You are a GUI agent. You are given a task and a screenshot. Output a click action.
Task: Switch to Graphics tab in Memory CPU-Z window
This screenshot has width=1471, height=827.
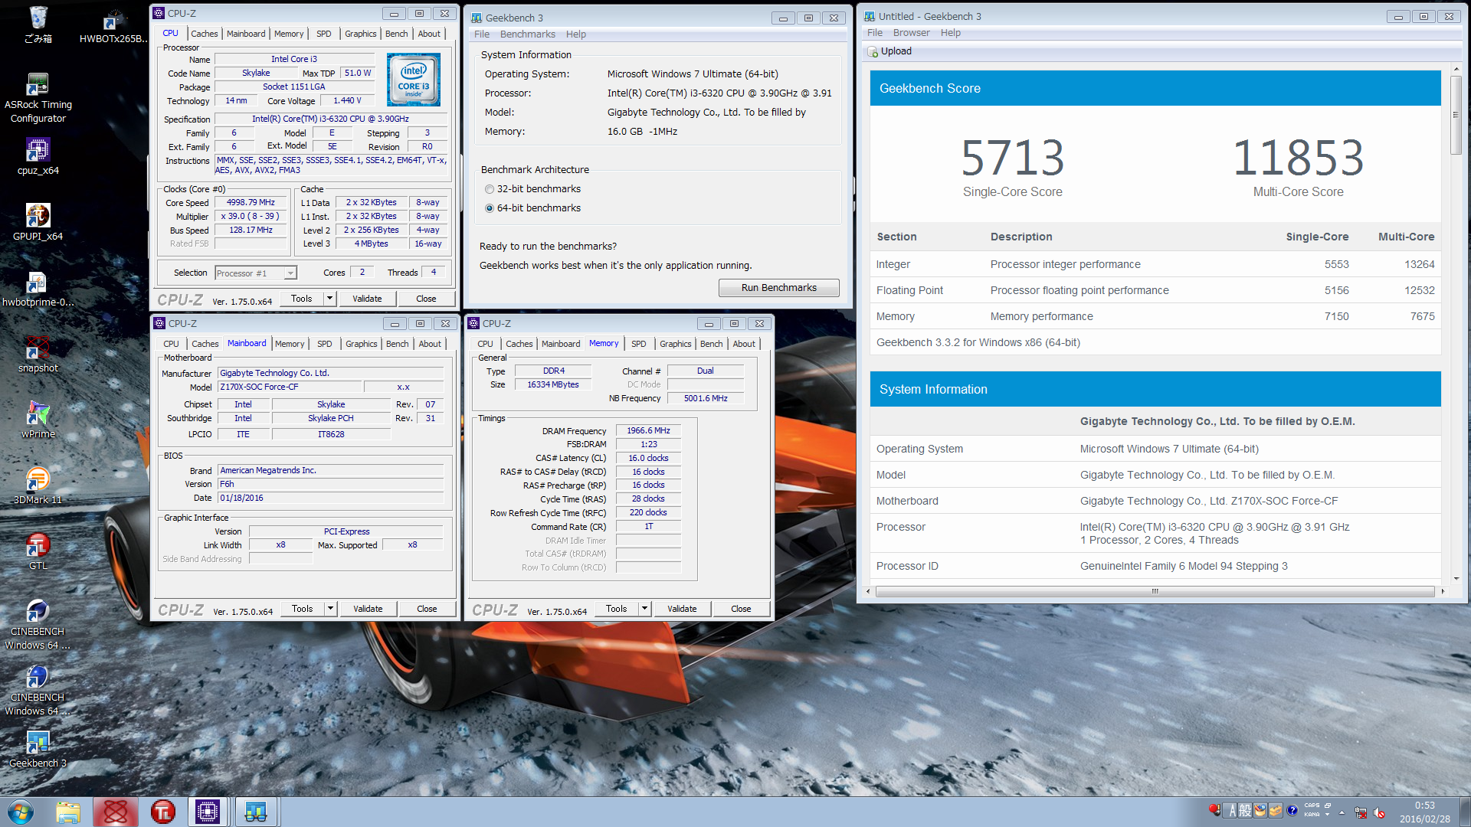675,344
